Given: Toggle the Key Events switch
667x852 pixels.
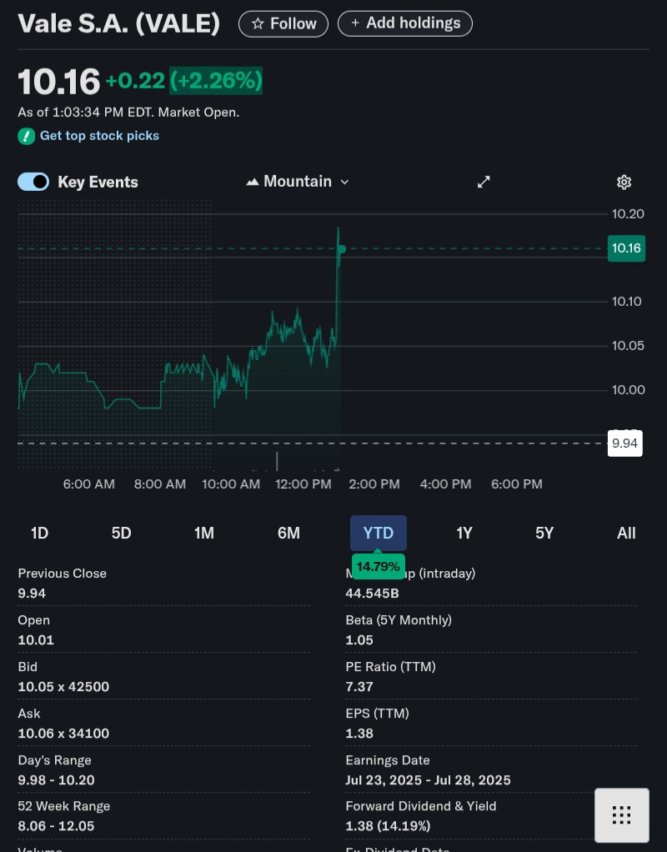Looking at the screenshot, I should 33,182.
